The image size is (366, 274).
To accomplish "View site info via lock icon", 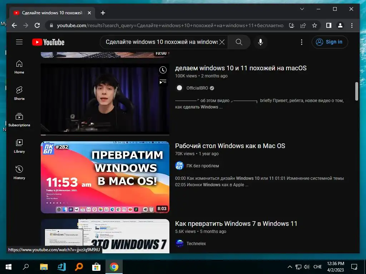I will tap(51, 25).
